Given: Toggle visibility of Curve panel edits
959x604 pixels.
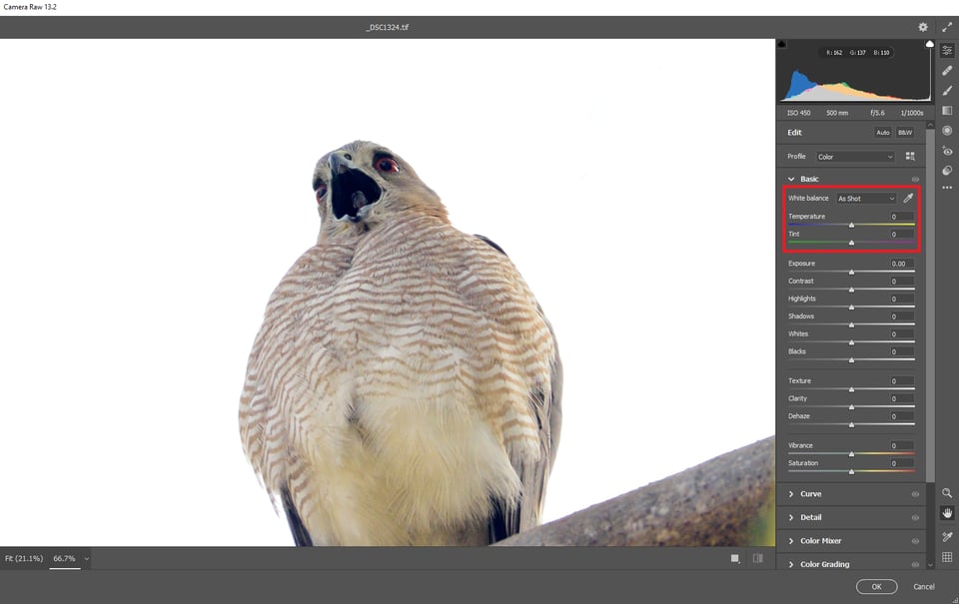Looking at the screenshot, I should click(915, 494).
